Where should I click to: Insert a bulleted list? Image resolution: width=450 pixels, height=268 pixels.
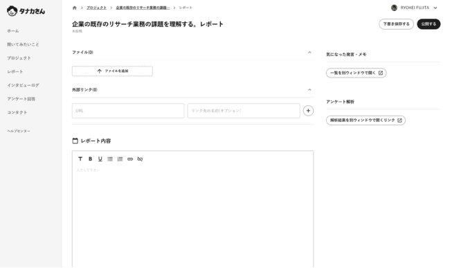click(x=110, y=159)
